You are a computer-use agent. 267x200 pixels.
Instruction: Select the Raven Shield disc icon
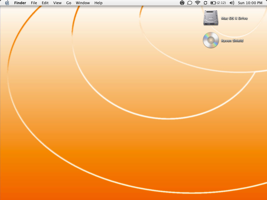click(211, 40)
